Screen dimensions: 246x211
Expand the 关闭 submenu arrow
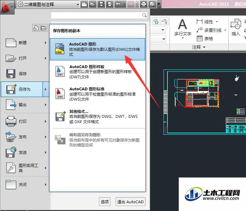tap(46, 185)
